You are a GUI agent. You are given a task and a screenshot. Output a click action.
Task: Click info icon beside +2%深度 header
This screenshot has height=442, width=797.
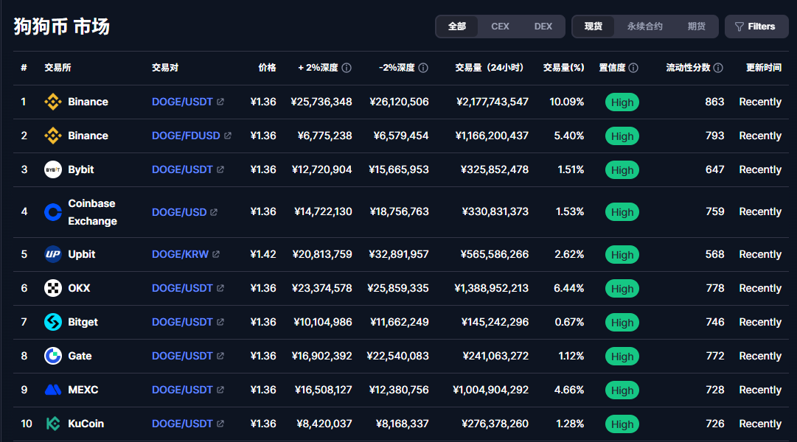(x=347, y=68)
